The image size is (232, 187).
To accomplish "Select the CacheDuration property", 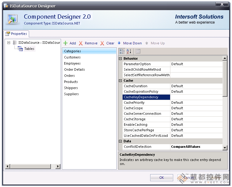I will point(146,86).
